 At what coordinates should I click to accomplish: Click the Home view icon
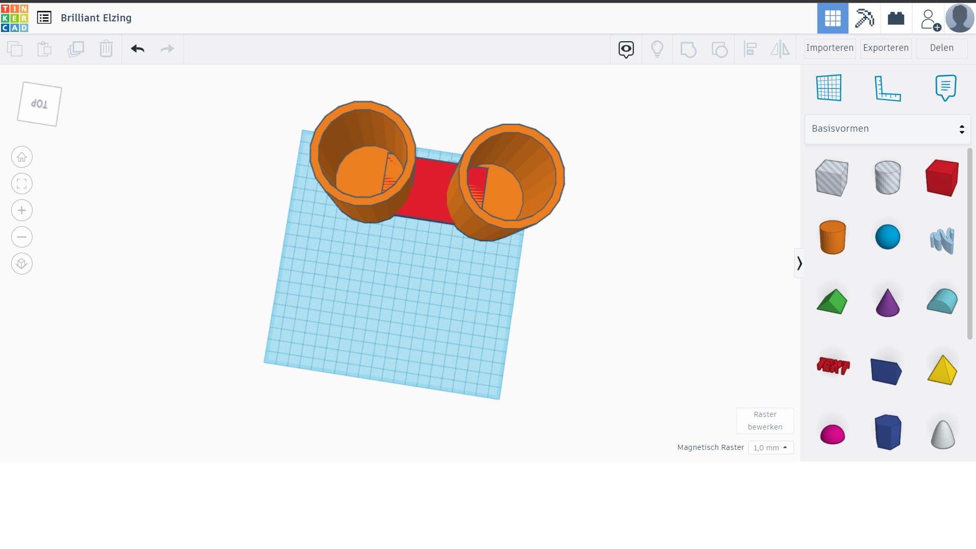click(22, 157)
